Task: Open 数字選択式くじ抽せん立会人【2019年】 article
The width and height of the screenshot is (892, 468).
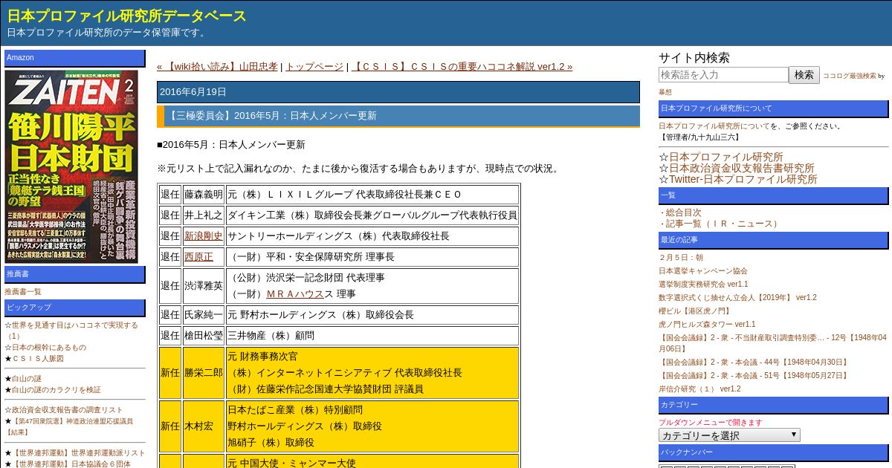Action: (x=737, y=298)
